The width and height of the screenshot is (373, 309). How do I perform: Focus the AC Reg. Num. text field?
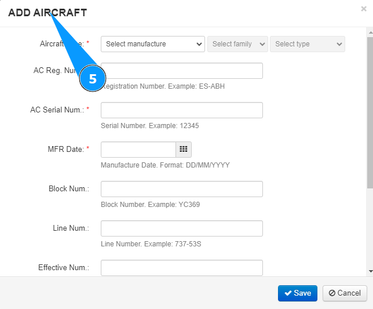tap(182, 71)
